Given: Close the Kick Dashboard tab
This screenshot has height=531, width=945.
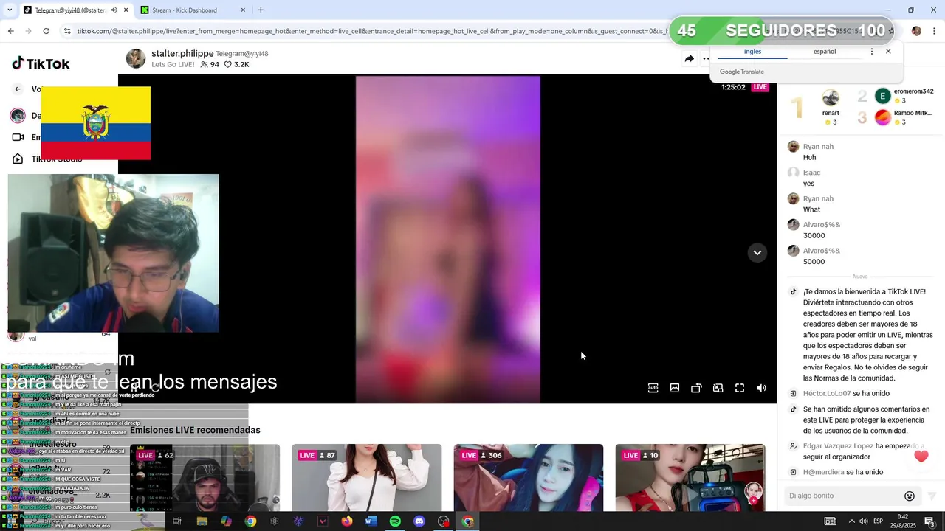Looking at the screenshot, I should pyautogui.click(x=243, y=10).
